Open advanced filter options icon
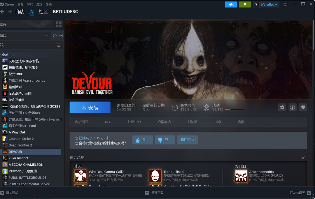 point(58,45)
